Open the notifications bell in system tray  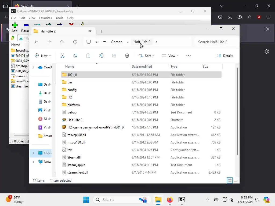coord(257,200)
